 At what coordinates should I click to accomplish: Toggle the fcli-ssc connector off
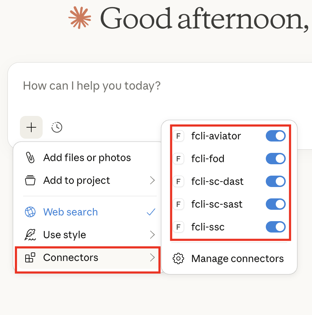pyautogui.click(x=275, y=227)
